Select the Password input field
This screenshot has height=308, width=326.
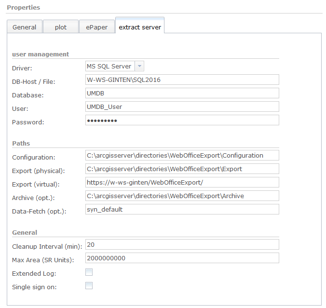[182, 121]
